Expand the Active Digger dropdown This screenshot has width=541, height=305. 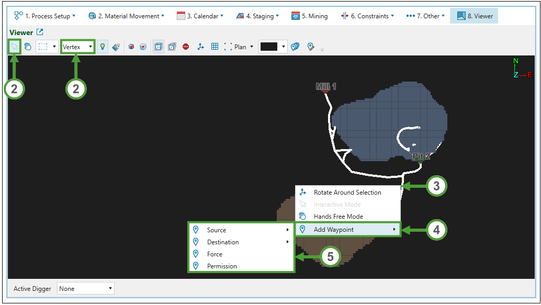(x=86, y=289)
